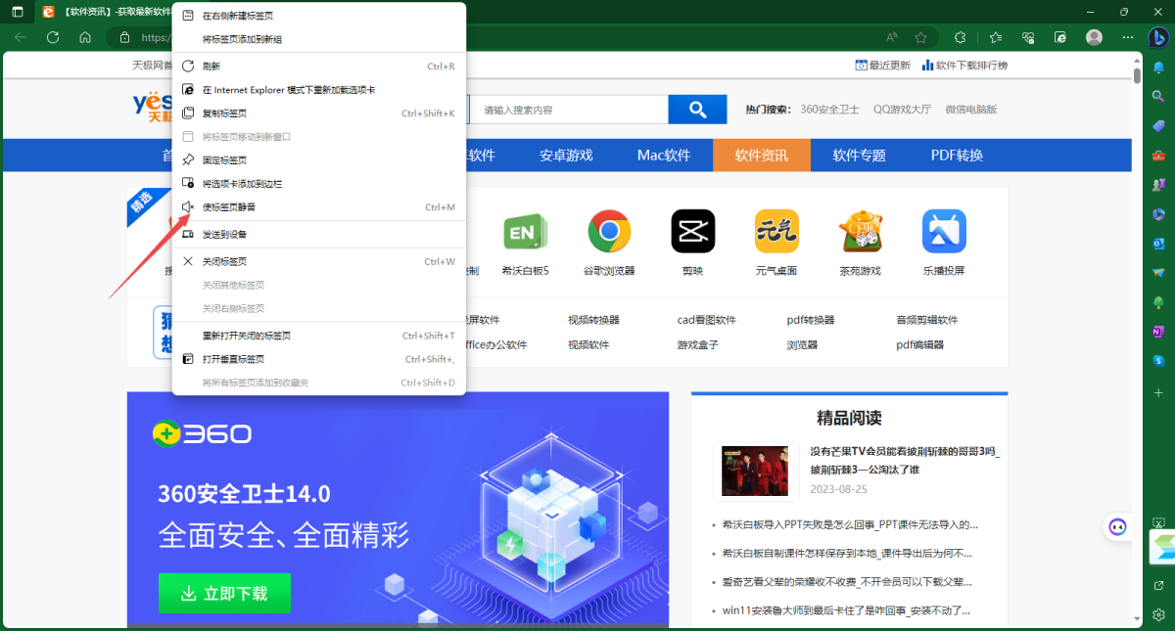Open the Mac软件 navigation tab

[x=664, y=155]
